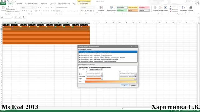Image resolution: width=200 pixels, height=112 pixels.
Task: Switch to the ВСТАВКА ribbon tab
Action: click(x=19, y=4)
